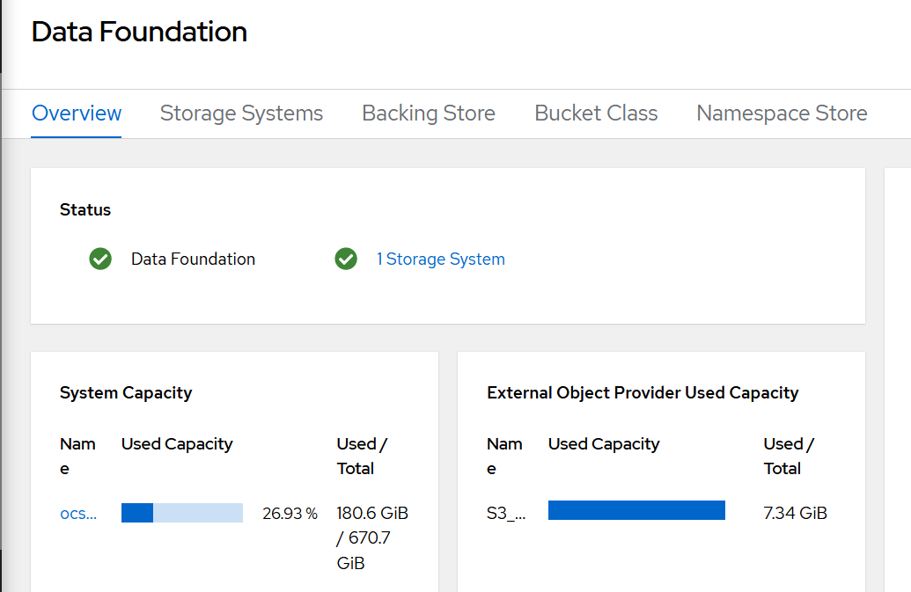
Task: Click the 7.34 GiB used value
Action: (795, 514)
